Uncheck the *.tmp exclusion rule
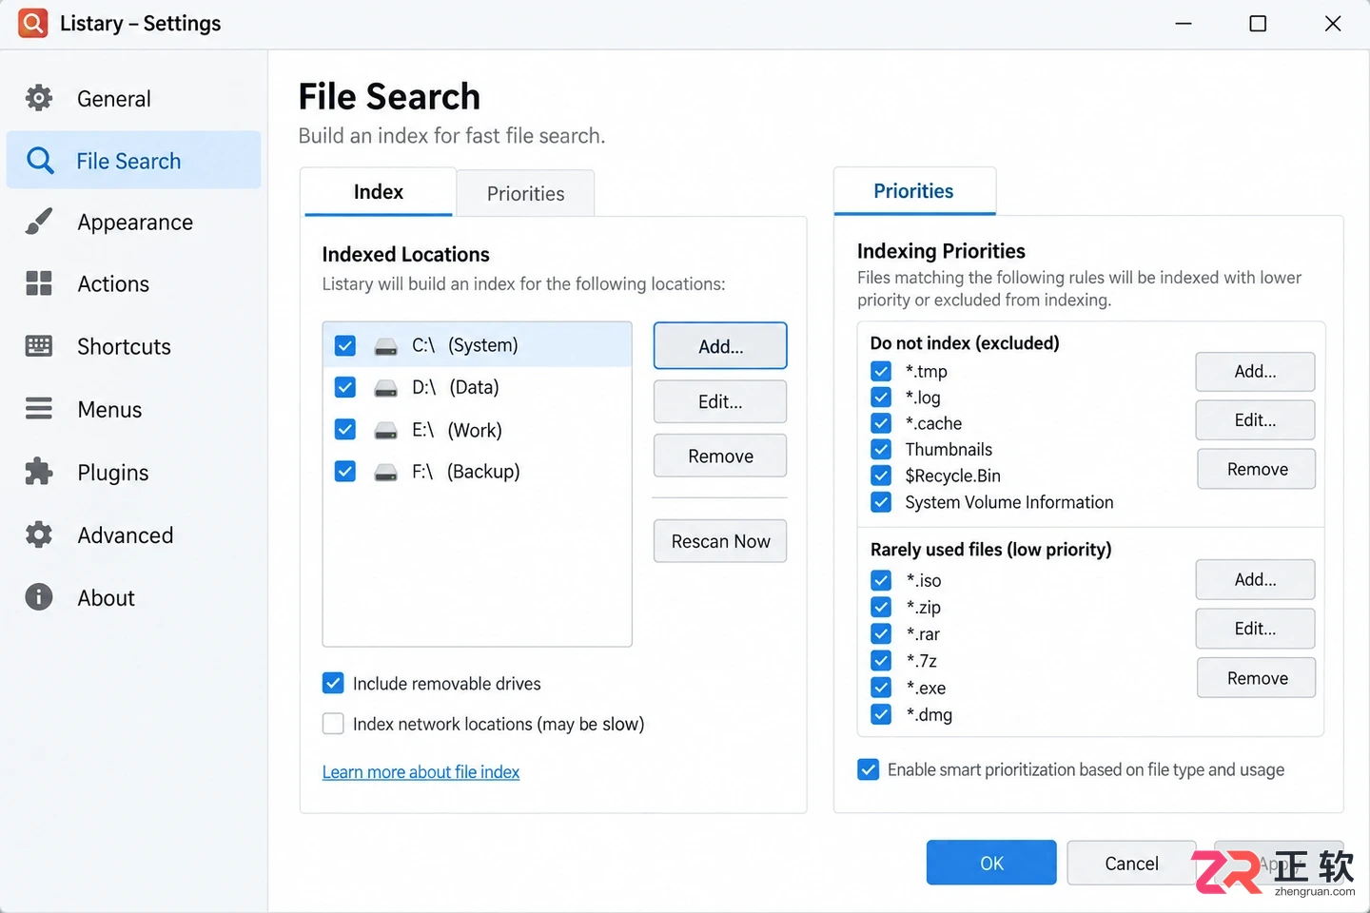 coord(881,371)
